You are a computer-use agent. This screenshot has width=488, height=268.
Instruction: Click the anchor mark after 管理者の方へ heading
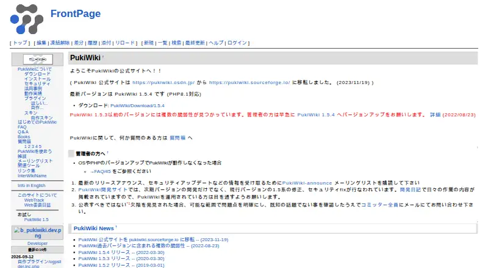tap(107, 152)
